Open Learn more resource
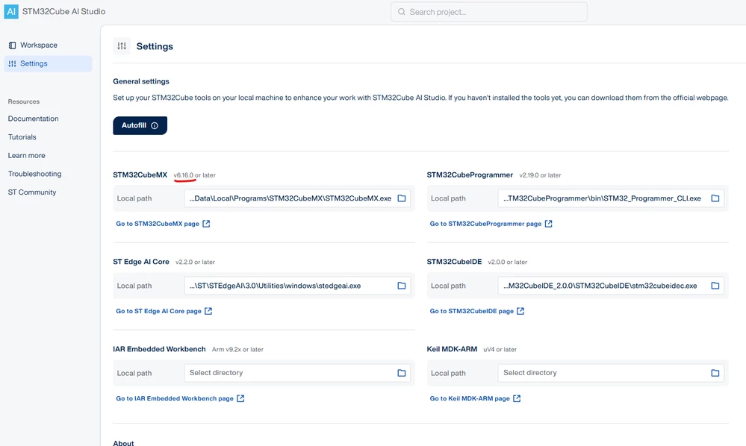Image resolution: width=746 pixels, height=446 pixels. (x=27, y=155)
